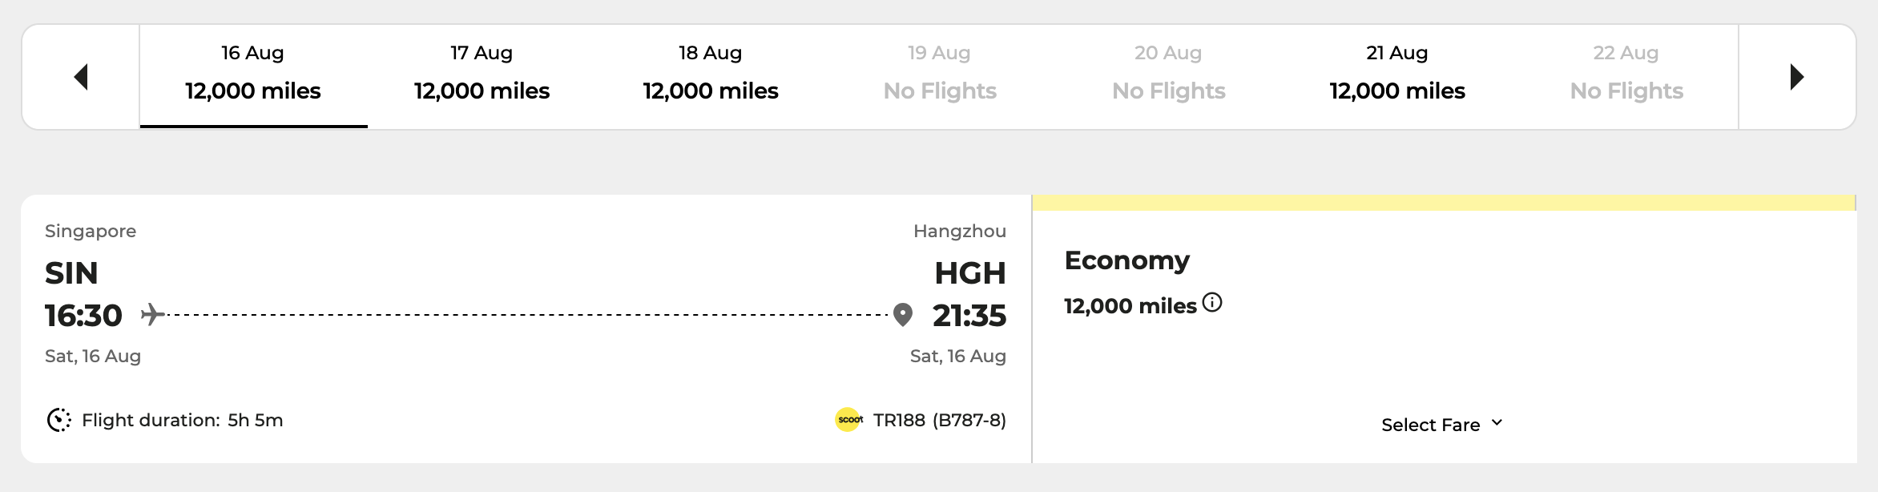The image size is (1878, 492).
Task: Click the flight duration clock icon
Action: click(x=58, y=420)
